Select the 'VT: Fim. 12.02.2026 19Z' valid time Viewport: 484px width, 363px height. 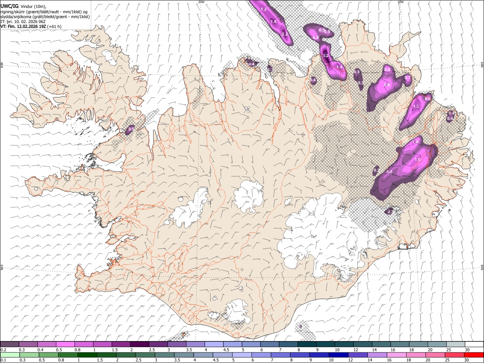23,26
